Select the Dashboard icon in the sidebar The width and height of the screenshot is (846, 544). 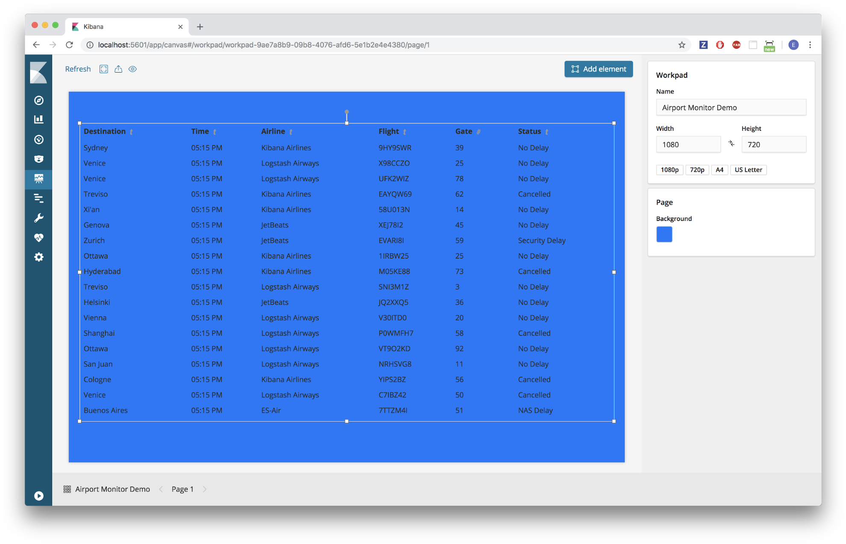tap(39, 139)
